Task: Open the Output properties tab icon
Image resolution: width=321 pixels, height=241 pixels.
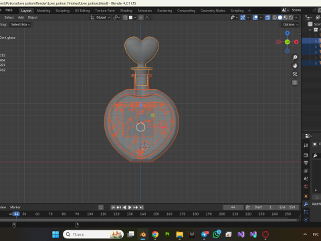Action: [306, 163]
